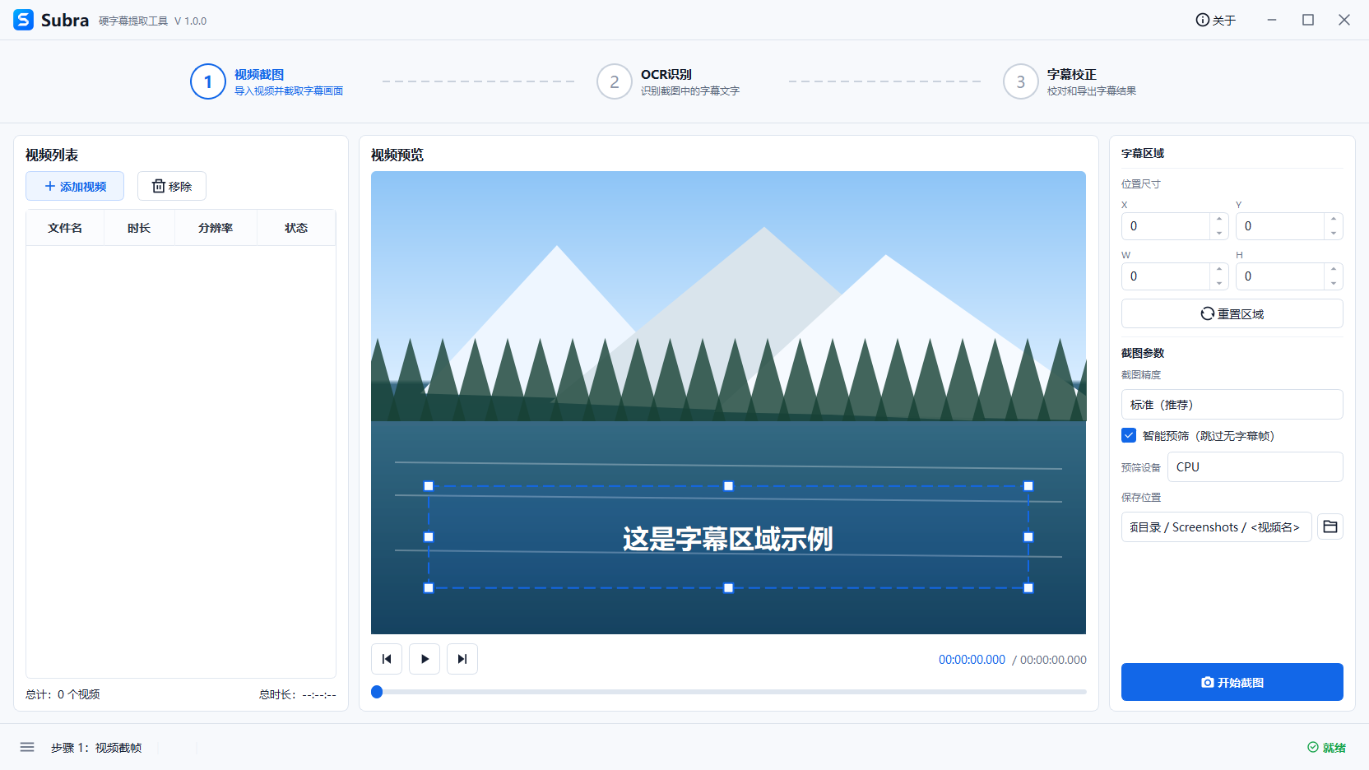Screen dimensions: 1369x770
Task: Toggle the 智能预筛 checkbox
Action: click(x=1129, y=435)
